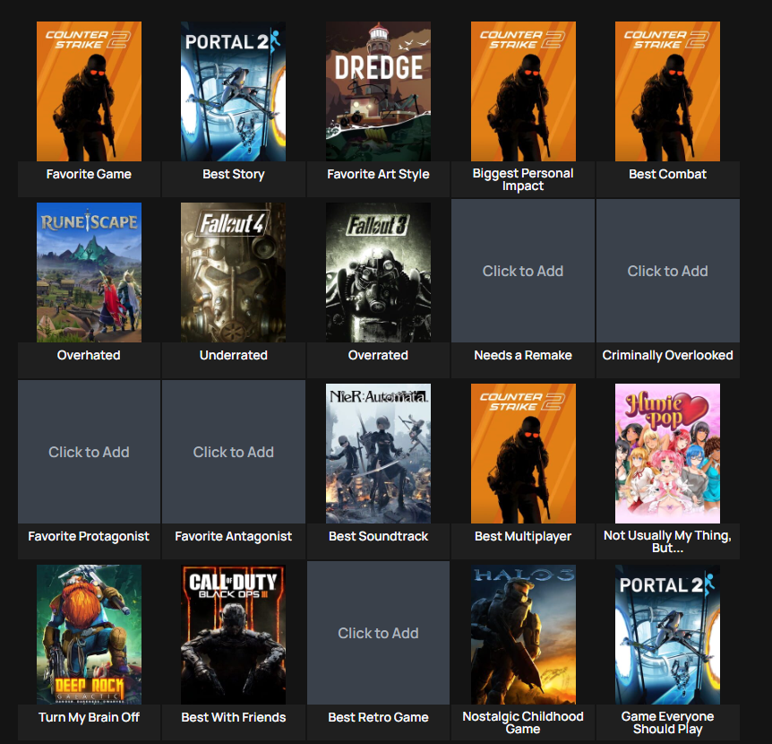Viewport: 772px width, 744px height.
Task: Select the Counter-Strike 2 cover above Best Multiplayer
Action: (x=523, y=454)
